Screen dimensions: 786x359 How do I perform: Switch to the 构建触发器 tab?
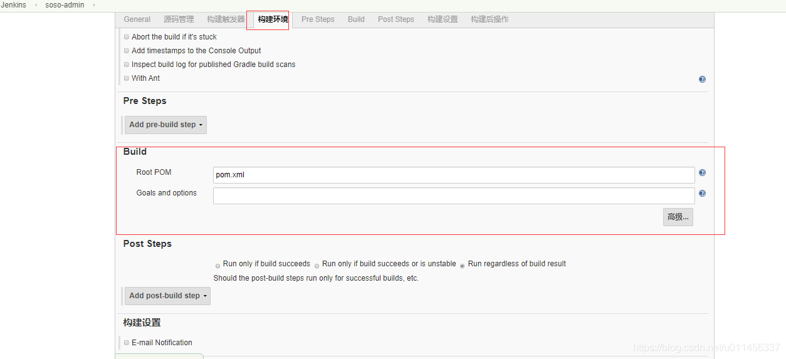[226, 19]
